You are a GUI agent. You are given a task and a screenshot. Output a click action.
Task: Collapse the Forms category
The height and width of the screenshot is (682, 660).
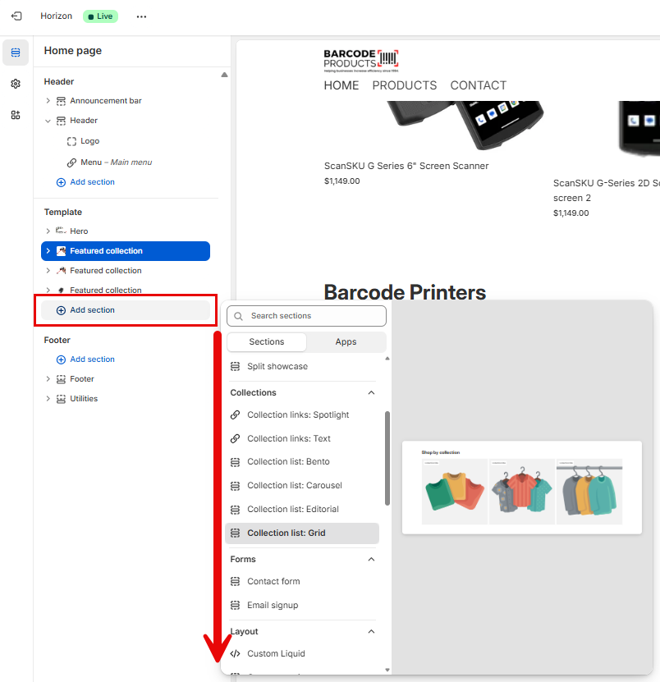point(371,560)
